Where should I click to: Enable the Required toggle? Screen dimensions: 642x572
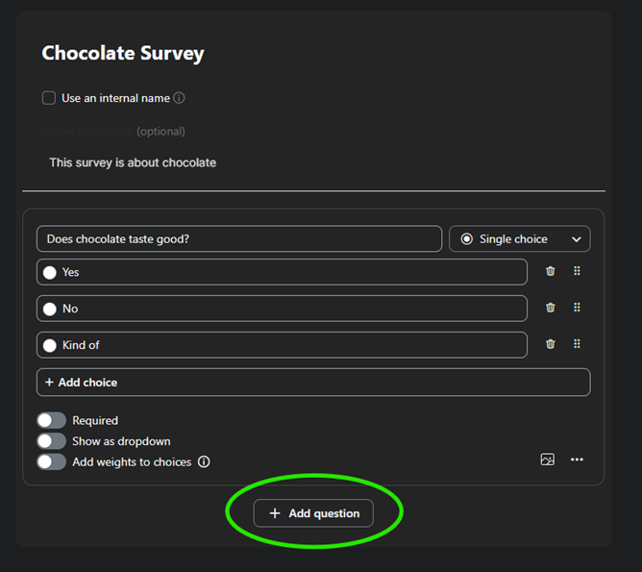[x=51, y=420]
